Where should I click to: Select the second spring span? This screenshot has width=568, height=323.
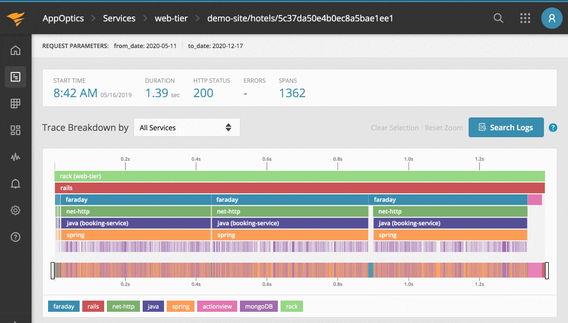290,235
